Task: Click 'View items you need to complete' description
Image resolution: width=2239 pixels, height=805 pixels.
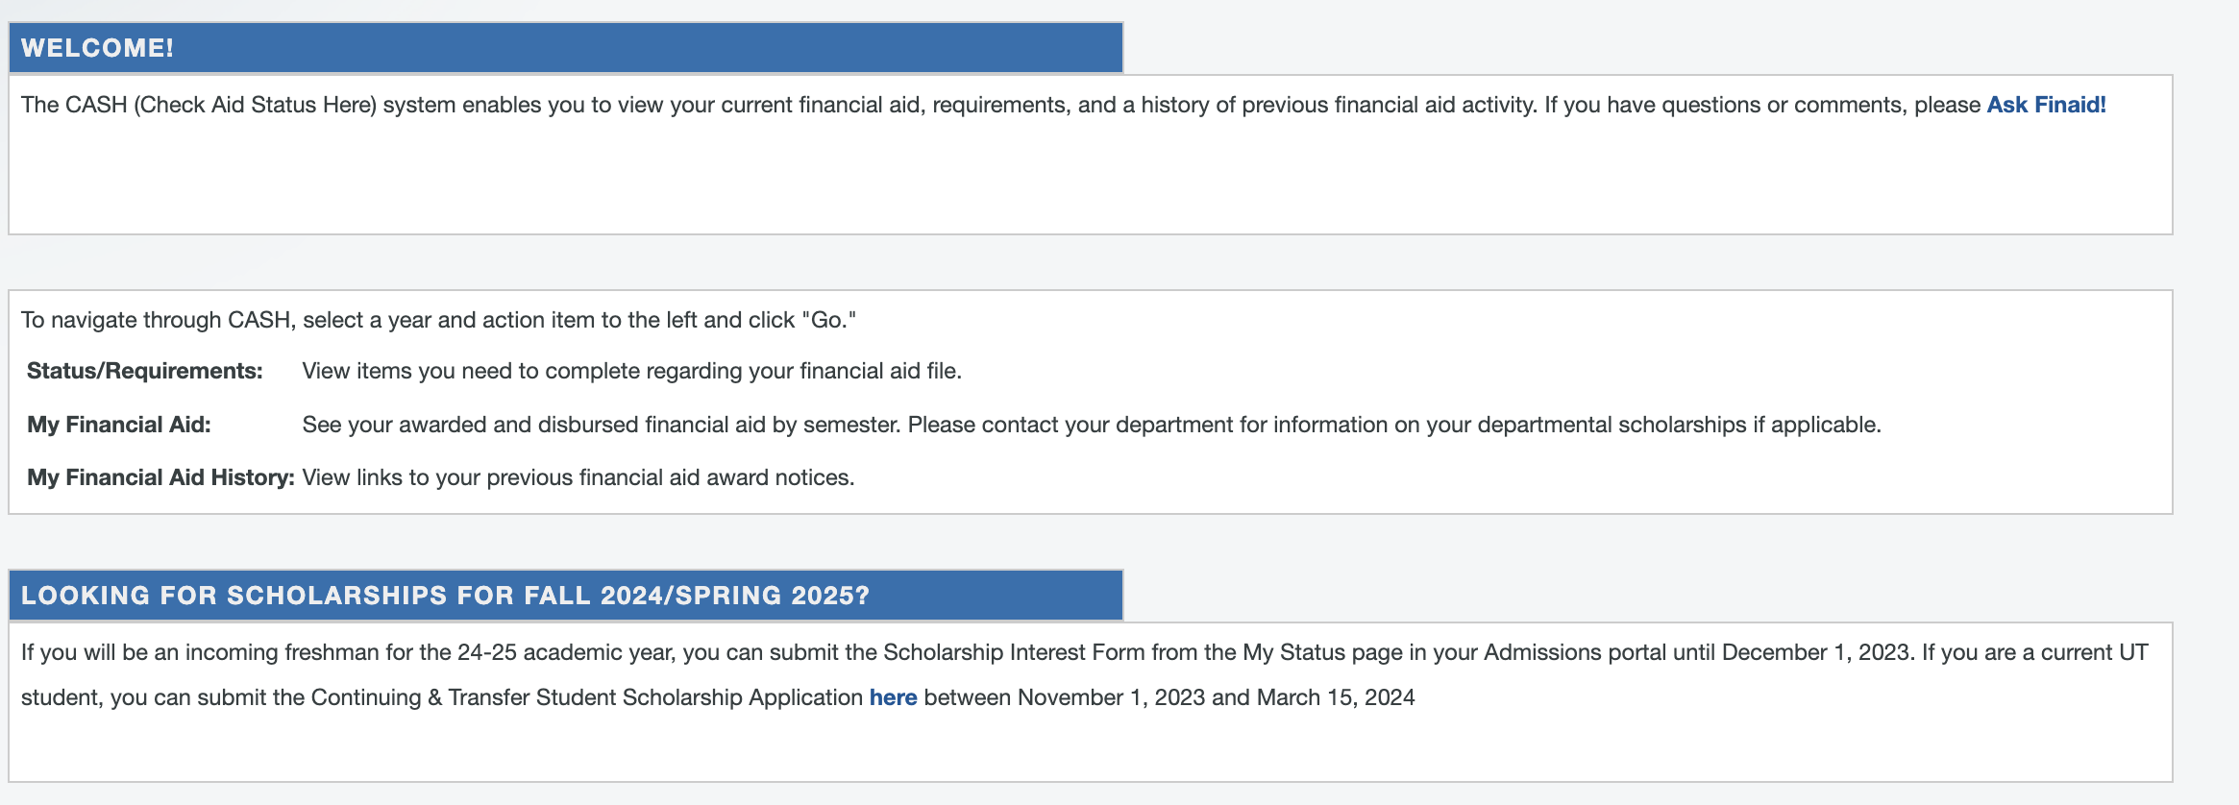Action: pyautogui.click(x=631, y=371)
